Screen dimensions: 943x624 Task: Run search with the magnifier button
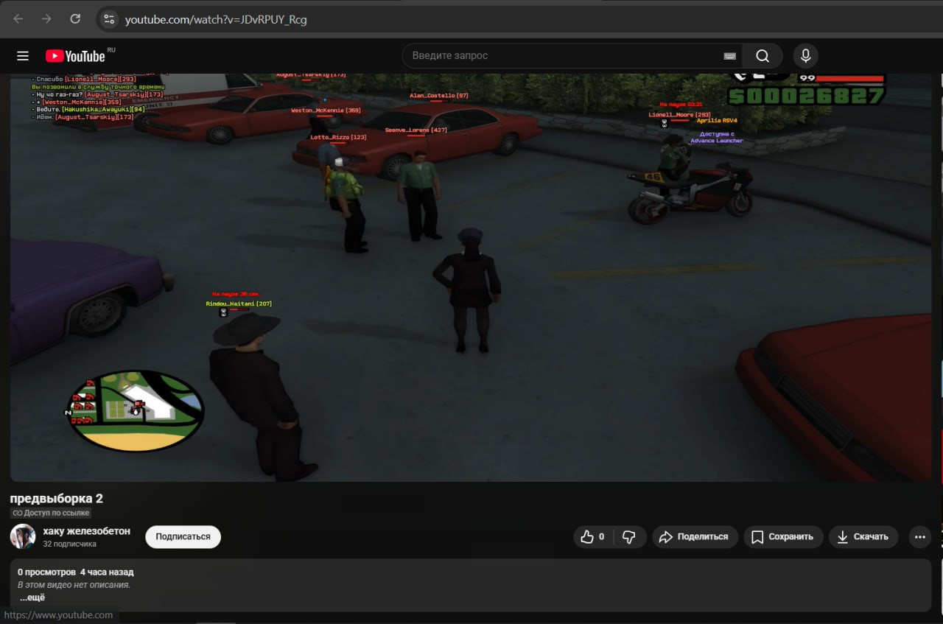tap(763, 56)
